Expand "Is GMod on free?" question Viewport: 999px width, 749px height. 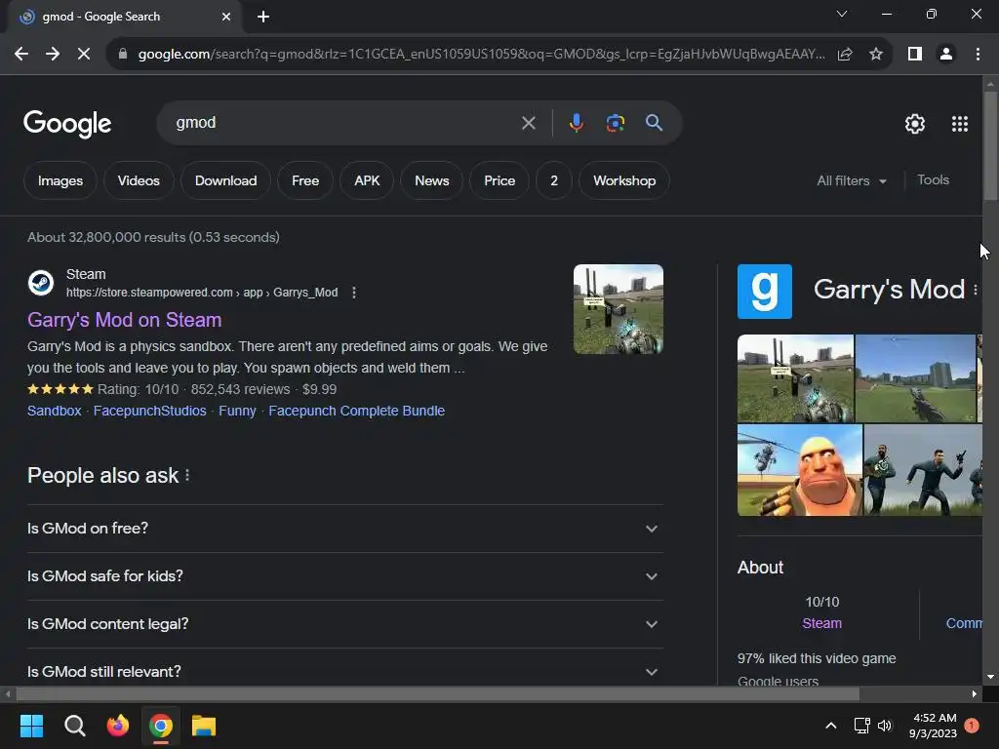[344, 529]
